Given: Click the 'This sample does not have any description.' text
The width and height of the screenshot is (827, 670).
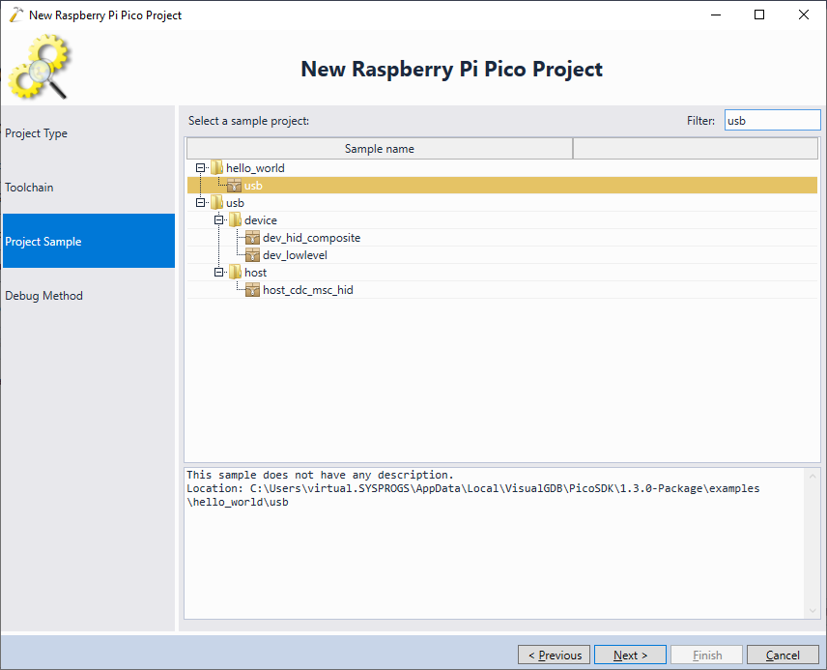Looking at the screenshot, I should 320,475.
